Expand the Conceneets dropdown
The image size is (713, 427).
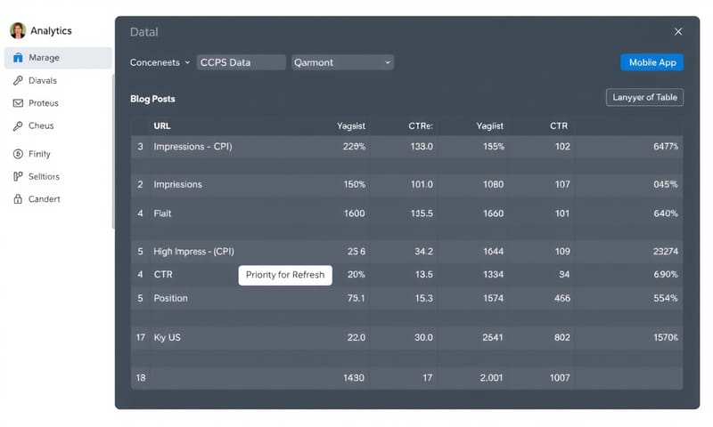(160, 62)
